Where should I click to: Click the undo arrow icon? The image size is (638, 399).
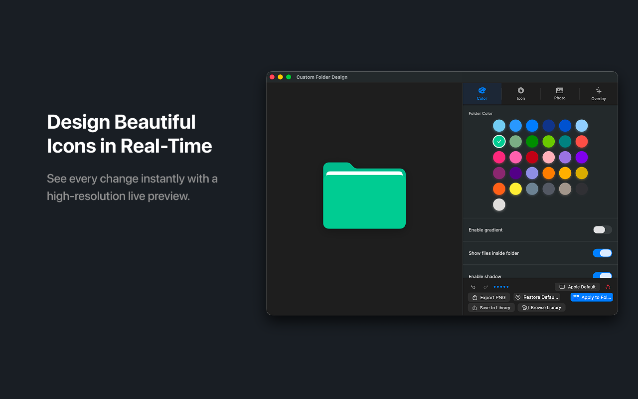pyautogui.click(x=473, y=287)
